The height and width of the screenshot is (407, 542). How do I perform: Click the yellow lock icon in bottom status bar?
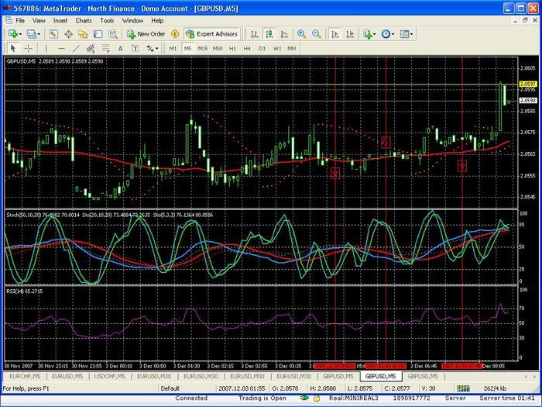coord(317,398)
